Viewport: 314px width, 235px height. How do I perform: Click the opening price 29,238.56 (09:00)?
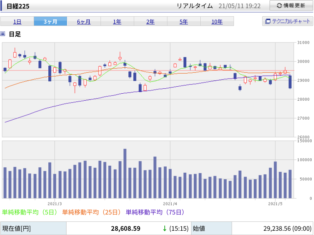287,228
